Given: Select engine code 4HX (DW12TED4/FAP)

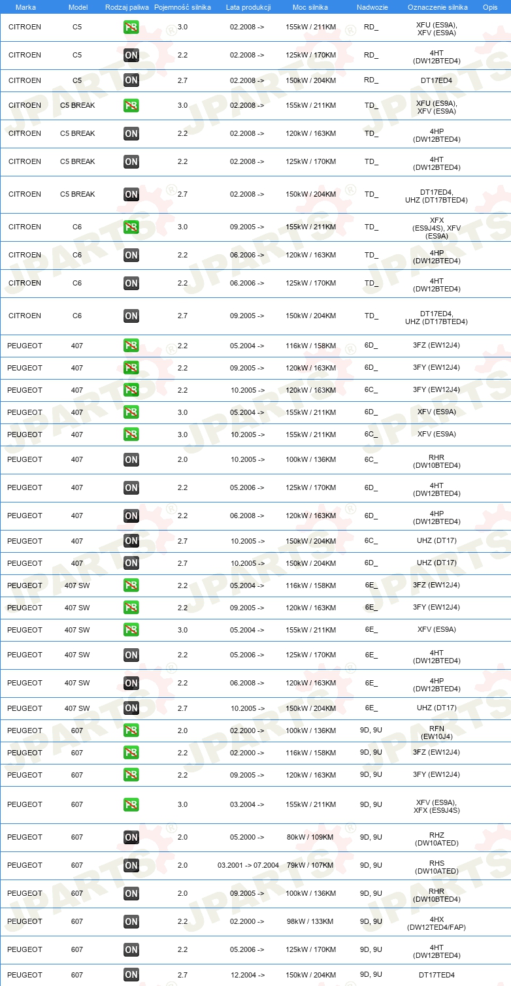Looking at the screenshot, I should click(437, 923).
